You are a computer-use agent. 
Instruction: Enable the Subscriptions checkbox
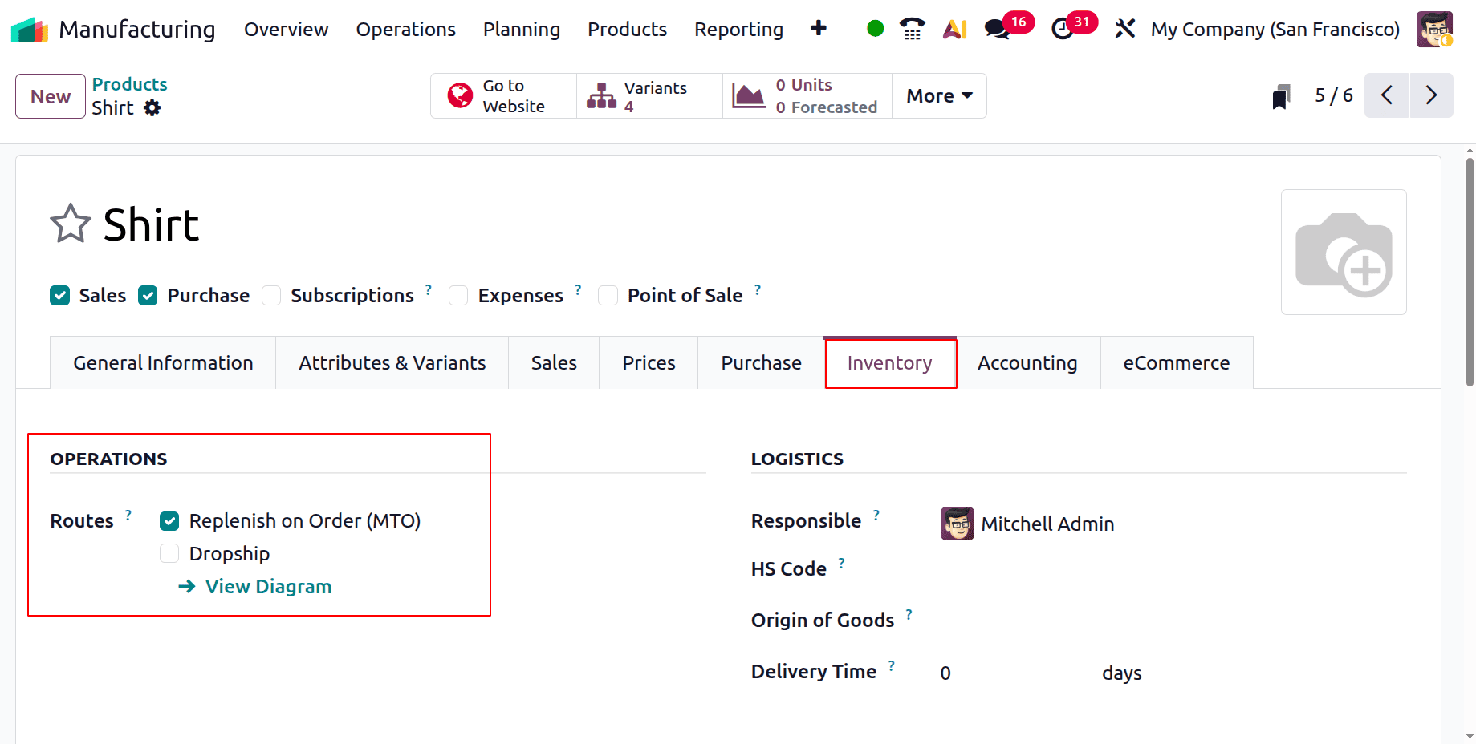271,296
